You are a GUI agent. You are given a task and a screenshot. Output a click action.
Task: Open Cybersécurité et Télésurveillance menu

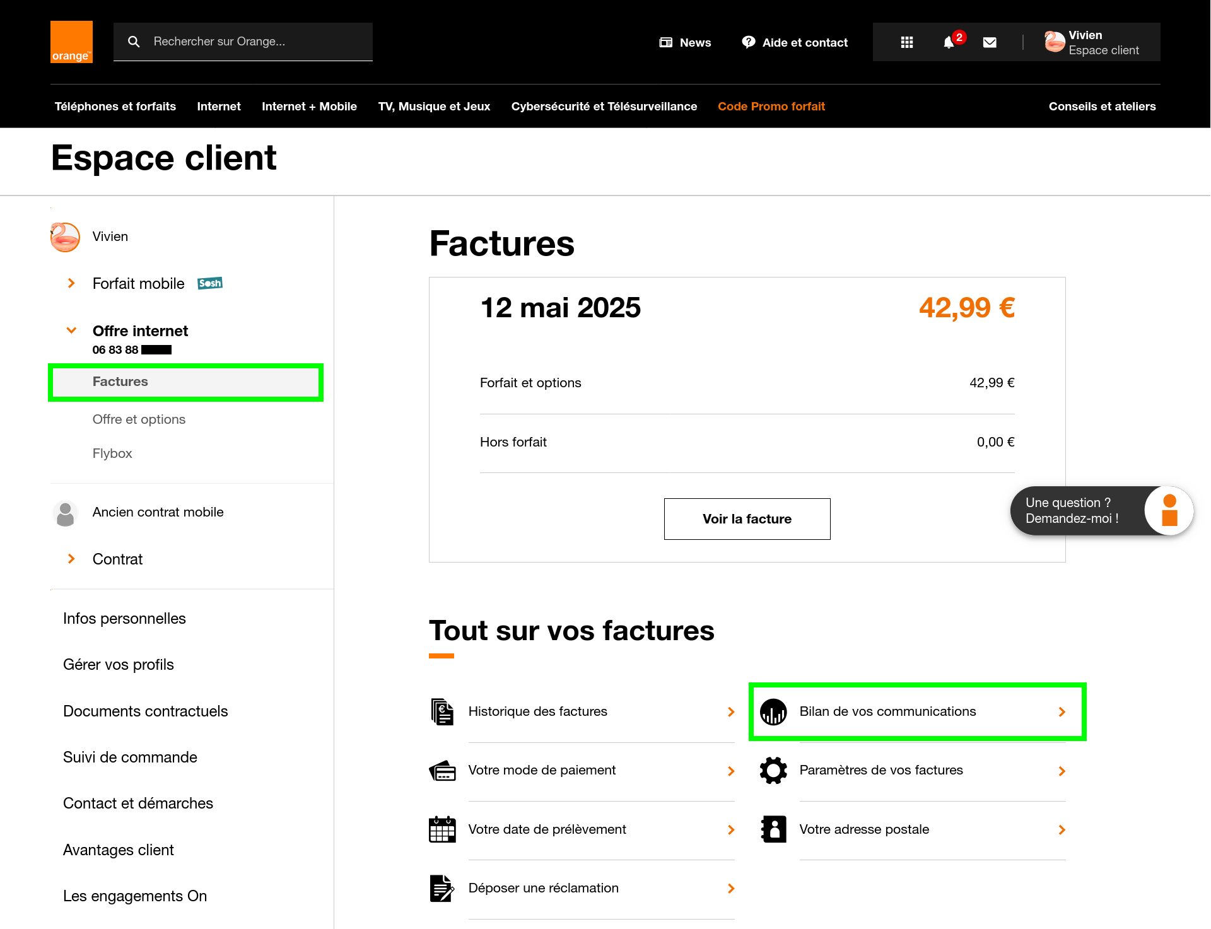click(604, 106)
